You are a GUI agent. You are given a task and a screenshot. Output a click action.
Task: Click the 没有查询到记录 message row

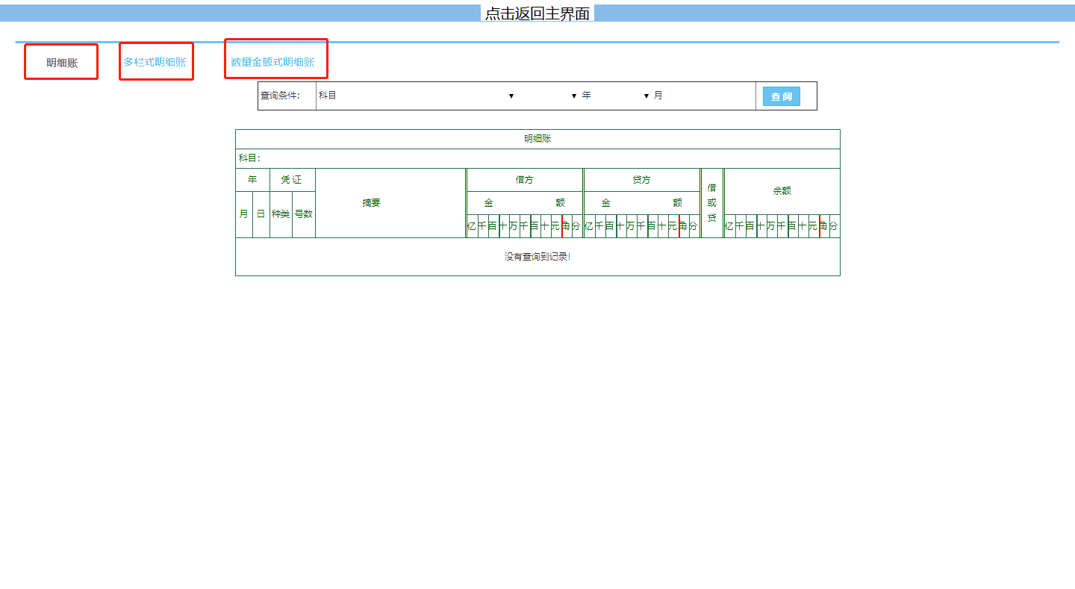537,257
